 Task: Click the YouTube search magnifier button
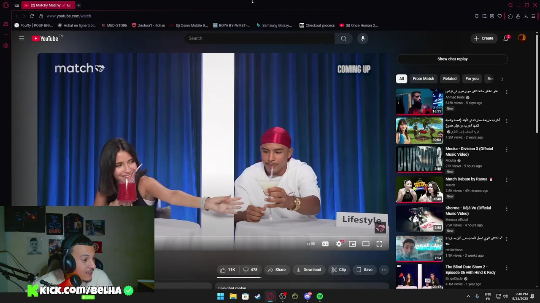click(x=343, y=38)
